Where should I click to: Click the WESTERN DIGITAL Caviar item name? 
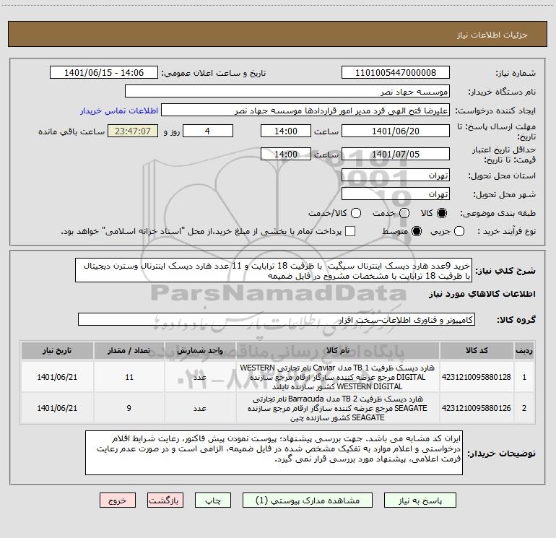338,377
